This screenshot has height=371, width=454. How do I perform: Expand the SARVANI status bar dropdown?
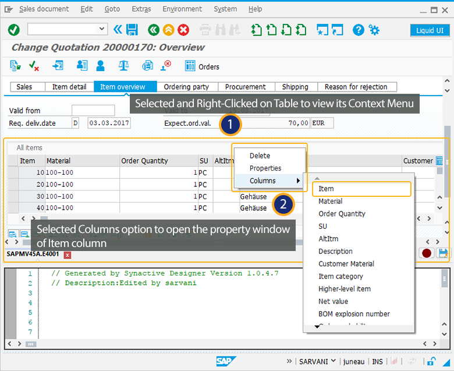[x=334, y=361]
